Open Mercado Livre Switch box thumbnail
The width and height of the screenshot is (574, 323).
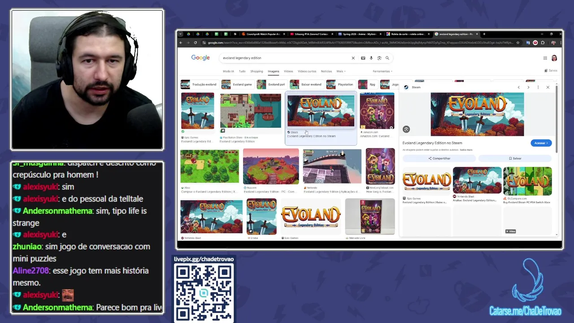(x=370, y=217)
